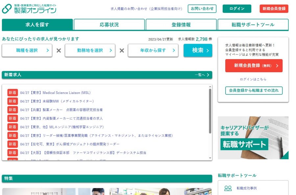Click the 転職成功事例 people icon
This screenshot has height=195, width=296.
[228, 188]
